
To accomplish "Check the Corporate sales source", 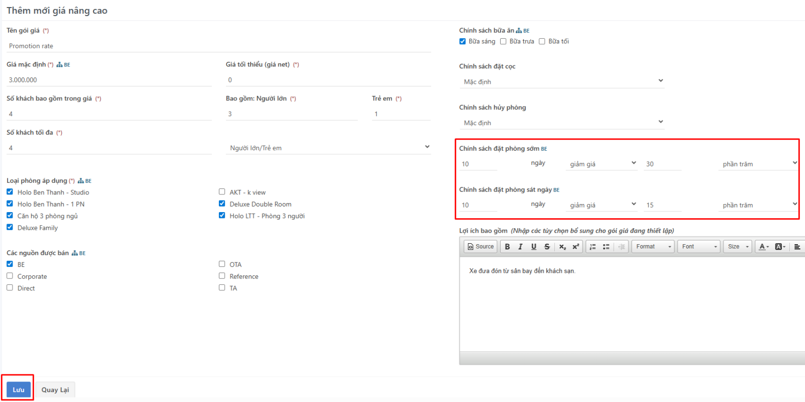I will pyautogui.click(x=10, y=276).
